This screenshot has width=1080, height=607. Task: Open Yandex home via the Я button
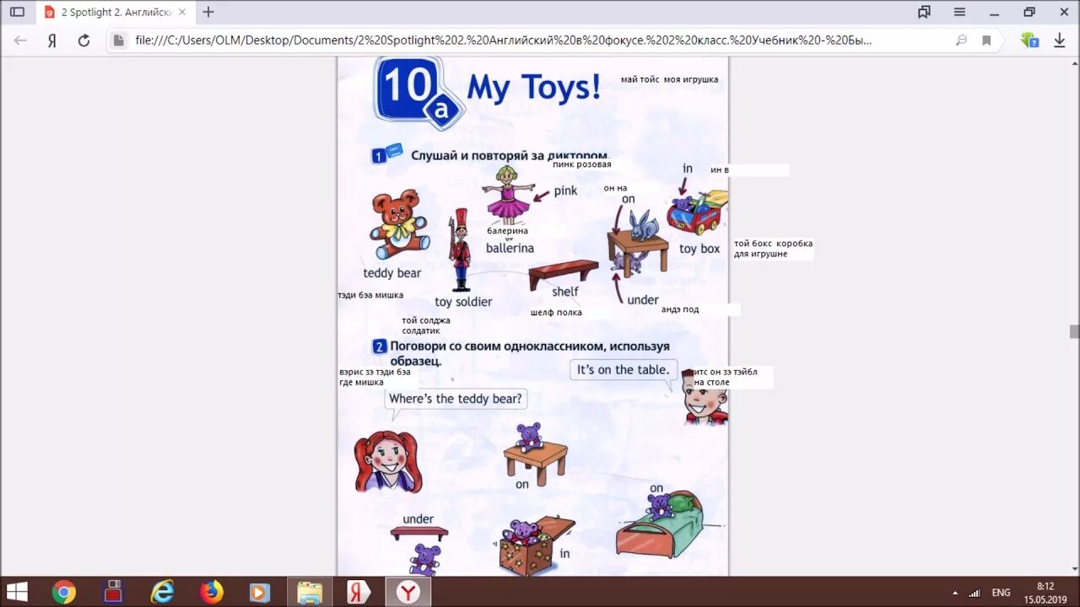click(51, 40)
